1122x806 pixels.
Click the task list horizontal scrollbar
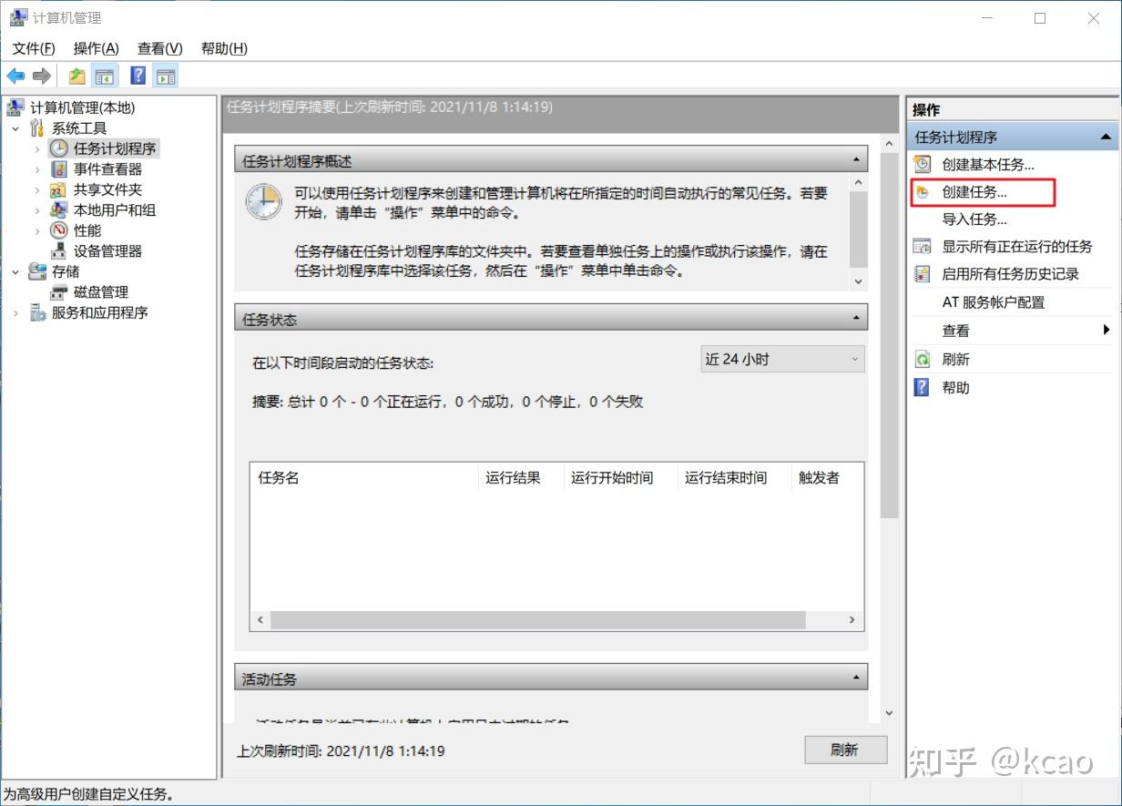coord(538,619)
